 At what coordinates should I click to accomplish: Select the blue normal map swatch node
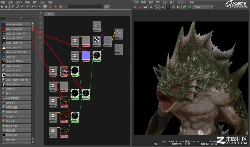coord(86,56)
